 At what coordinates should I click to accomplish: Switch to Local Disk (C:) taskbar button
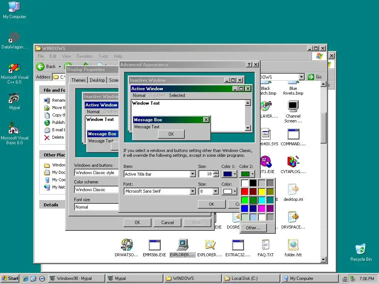point(251,278)
